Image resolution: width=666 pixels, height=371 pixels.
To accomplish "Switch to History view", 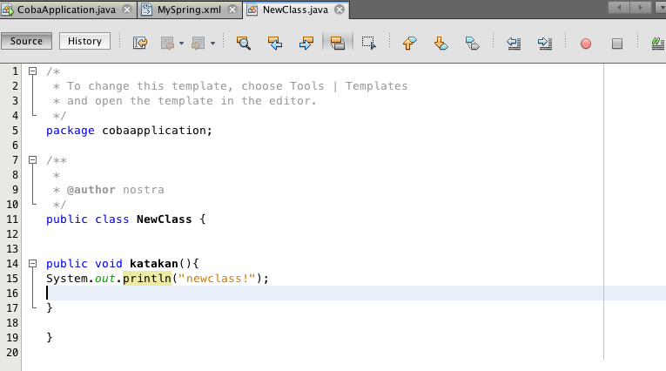I will [84, 41].
